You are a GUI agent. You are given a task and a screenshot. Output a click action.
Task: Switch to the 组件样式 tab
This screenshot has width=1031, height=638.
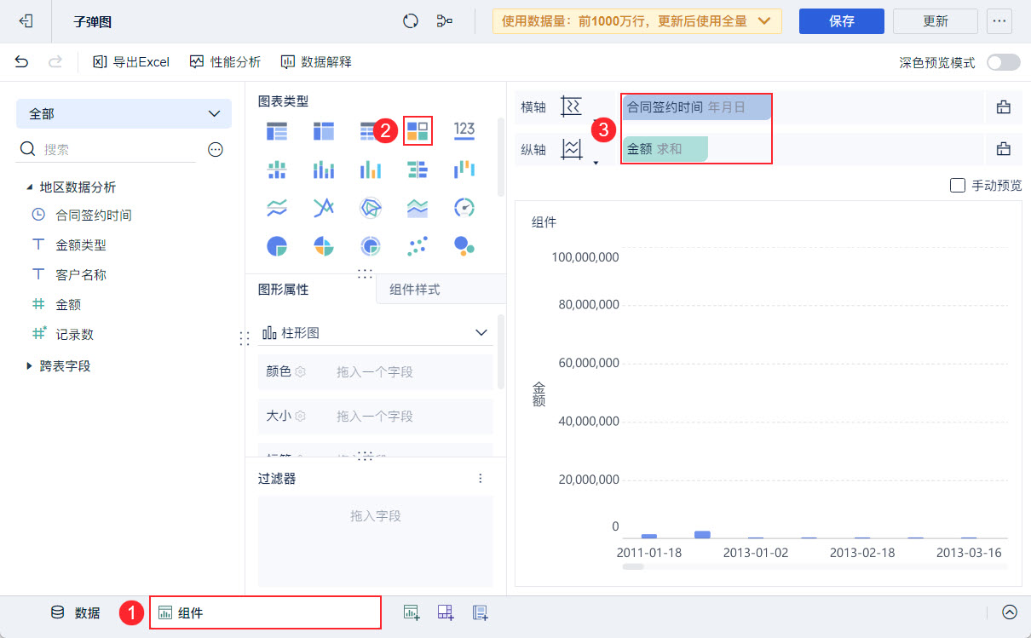click(415, 290)
